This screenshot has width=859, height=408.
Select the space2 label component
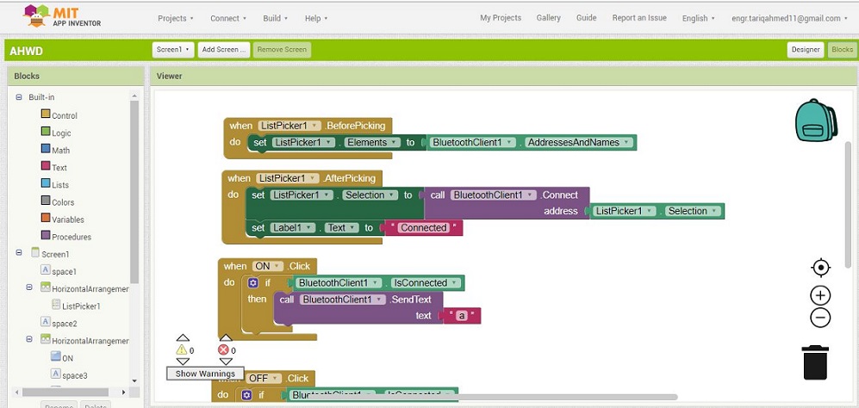point(59,323)
